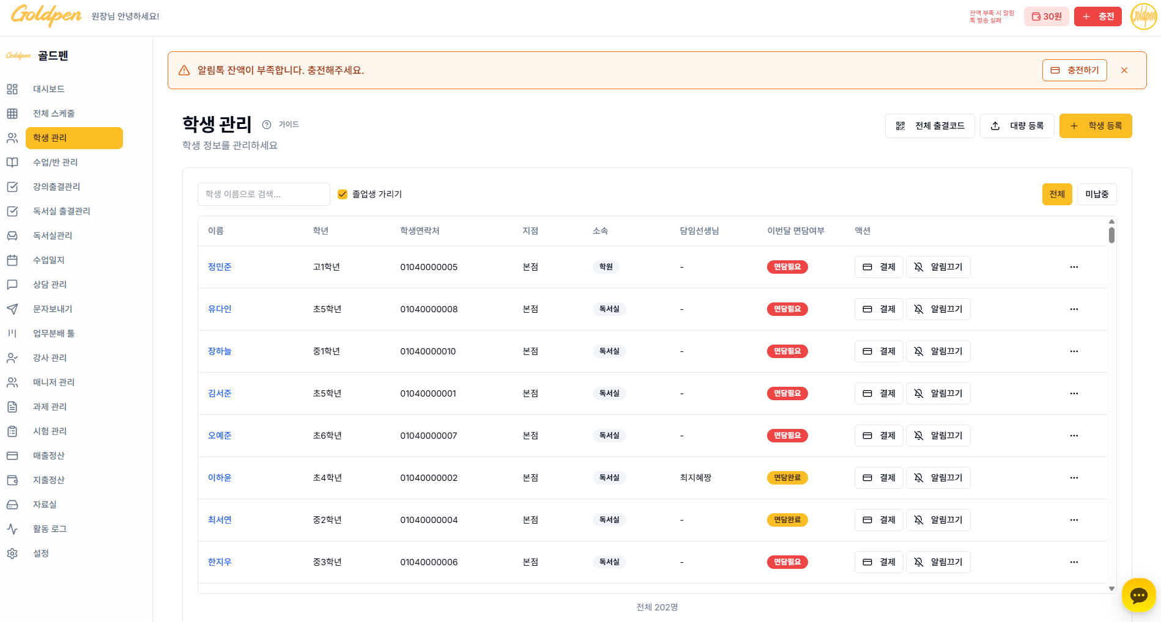Click the activity log pulse icon

coord(12,529)
